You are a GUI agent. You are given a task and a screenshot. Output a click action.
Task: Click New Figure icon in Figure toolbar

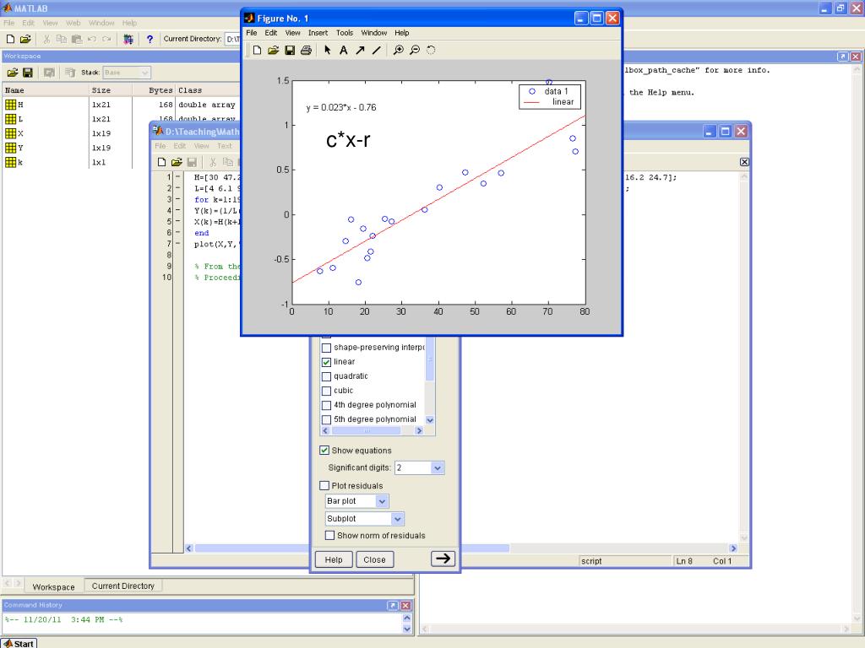[x=257, y=50]
